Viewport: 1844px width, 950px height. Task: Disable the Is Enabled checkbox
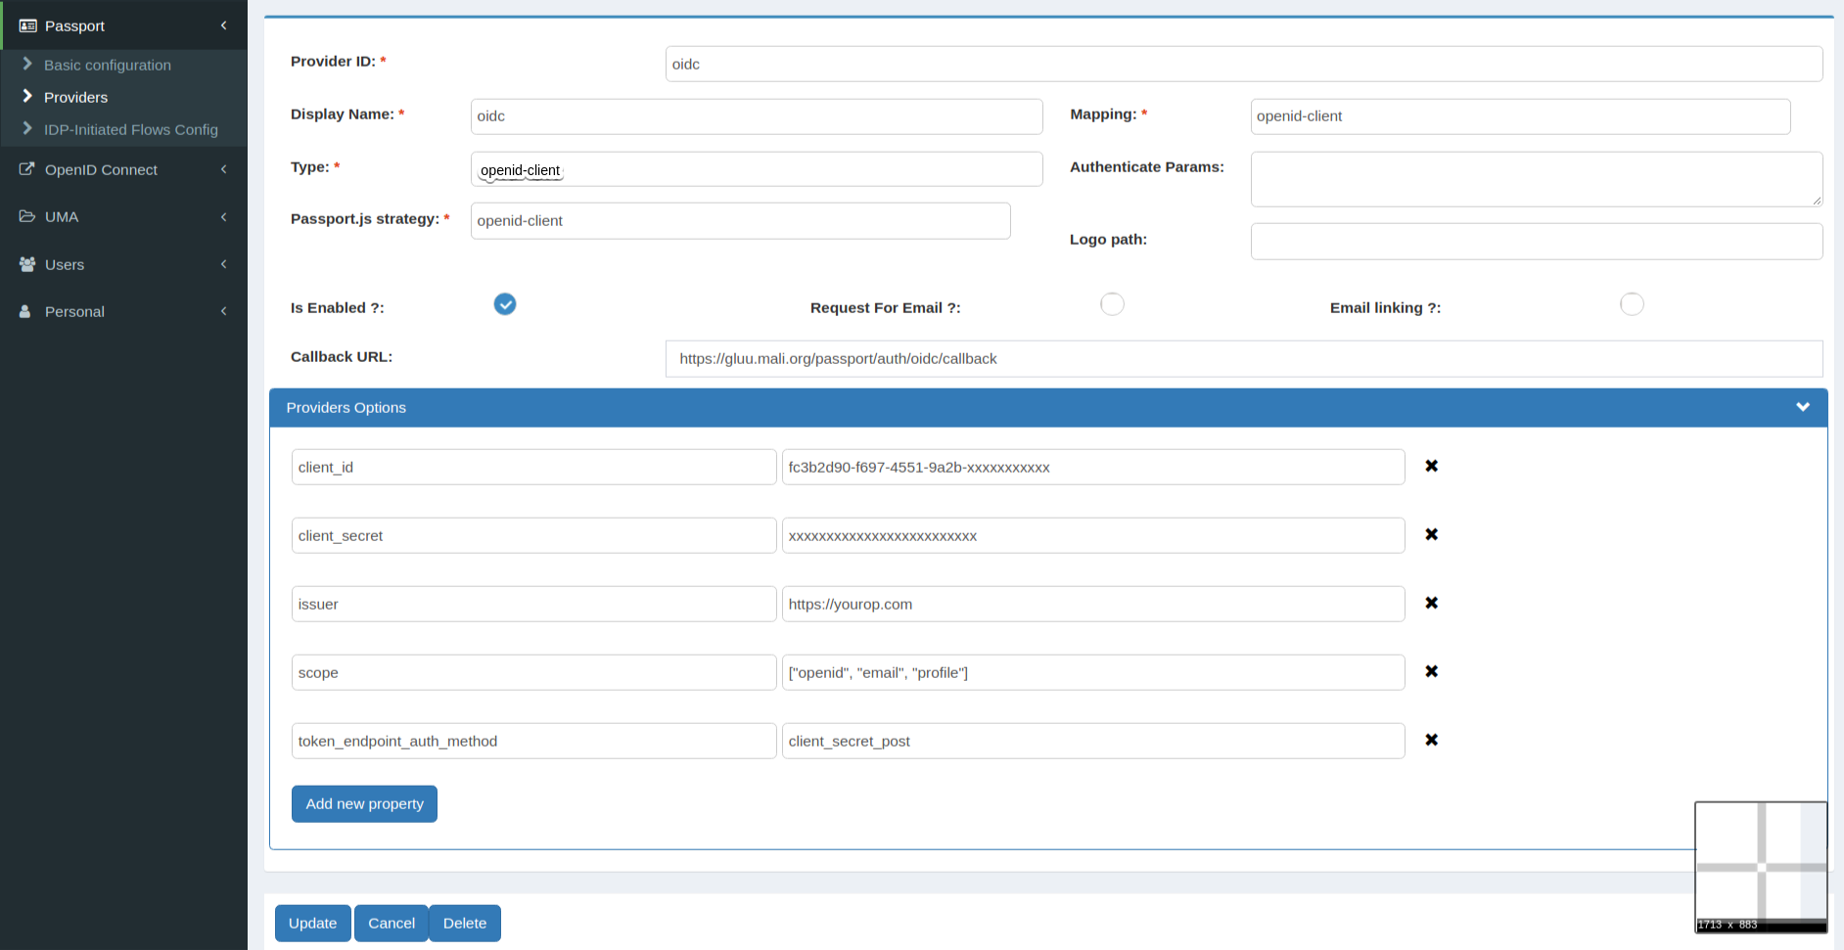(505, 304)
